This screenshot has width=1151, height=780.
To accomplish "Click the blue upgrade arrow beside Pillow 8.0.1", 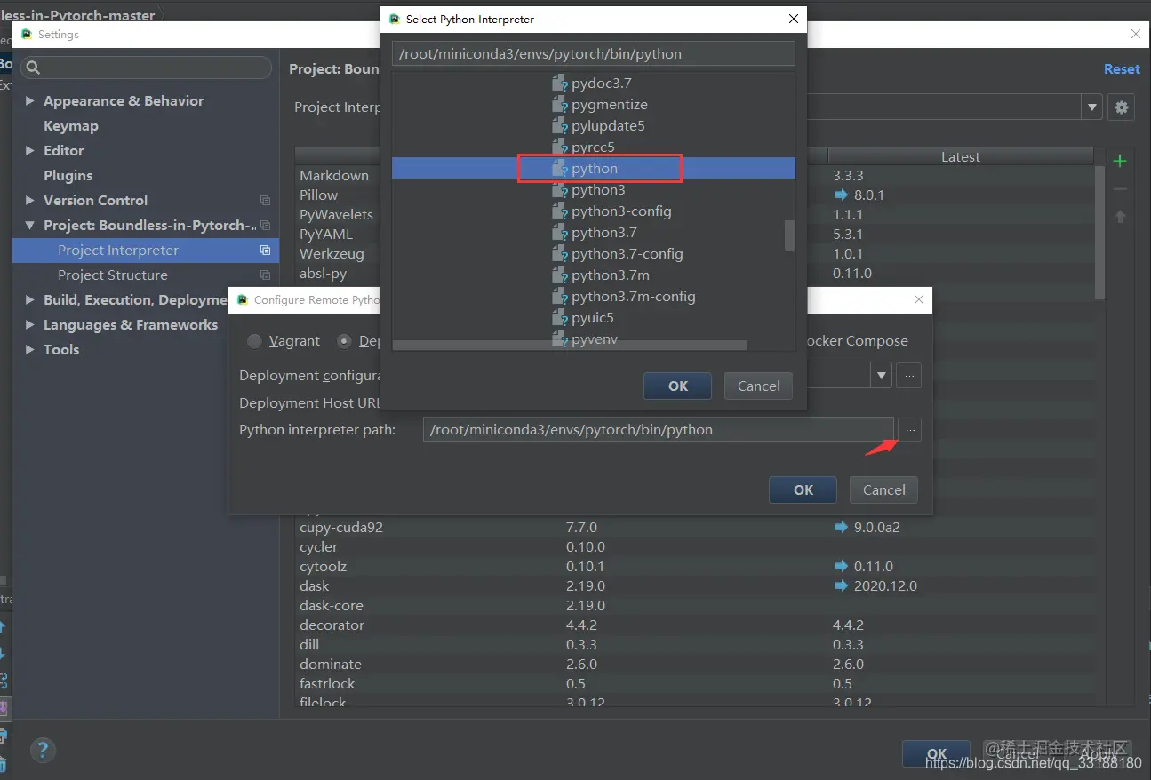I will [x=841, y=195].
